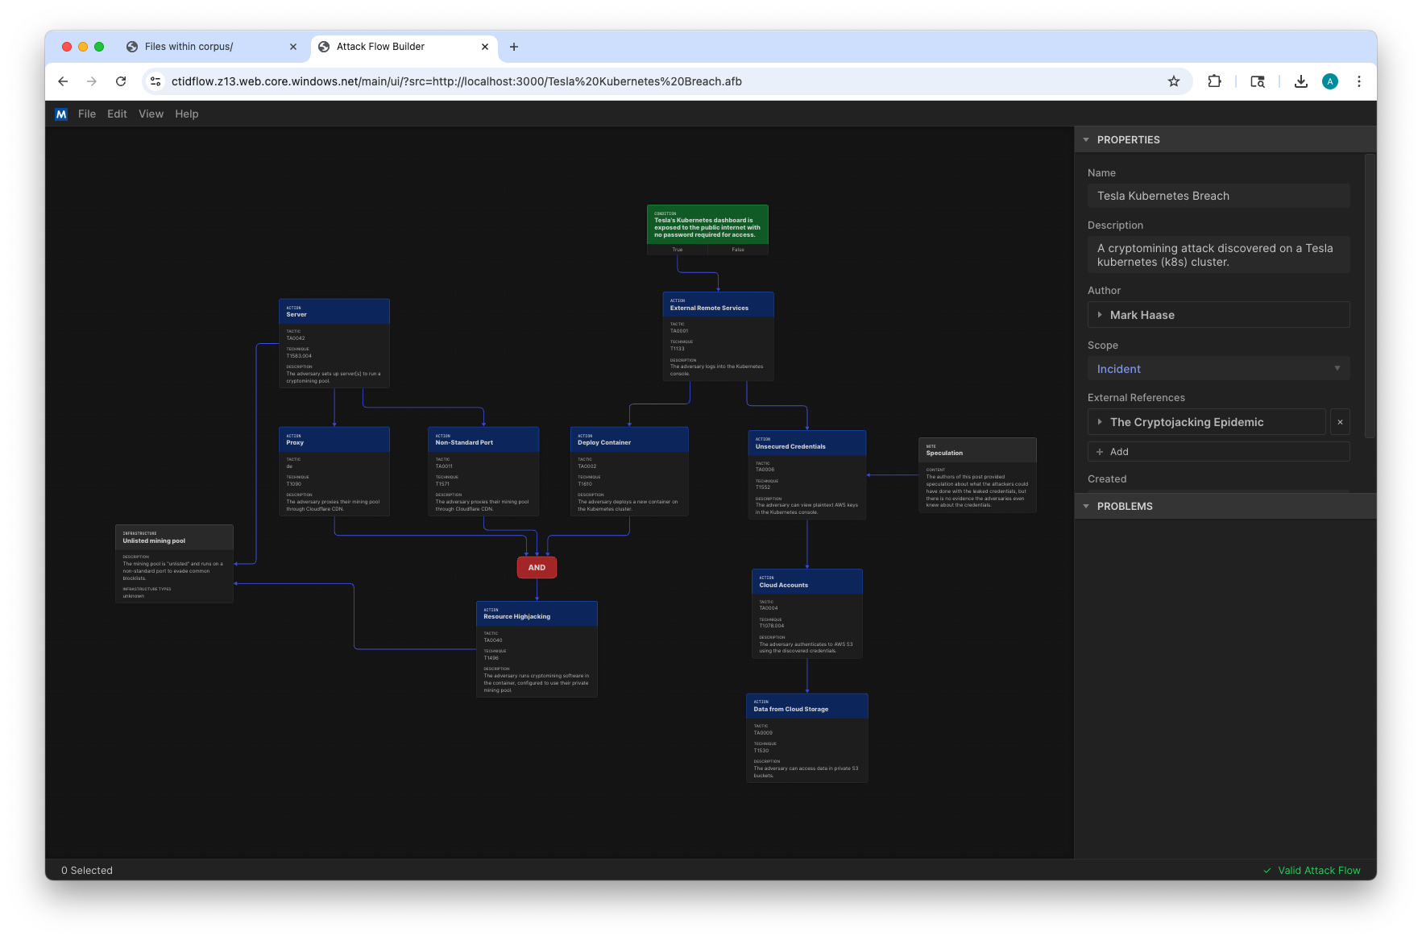Open the File menu
This screenshot has height=940, width=1422.
tap(87, 114)
